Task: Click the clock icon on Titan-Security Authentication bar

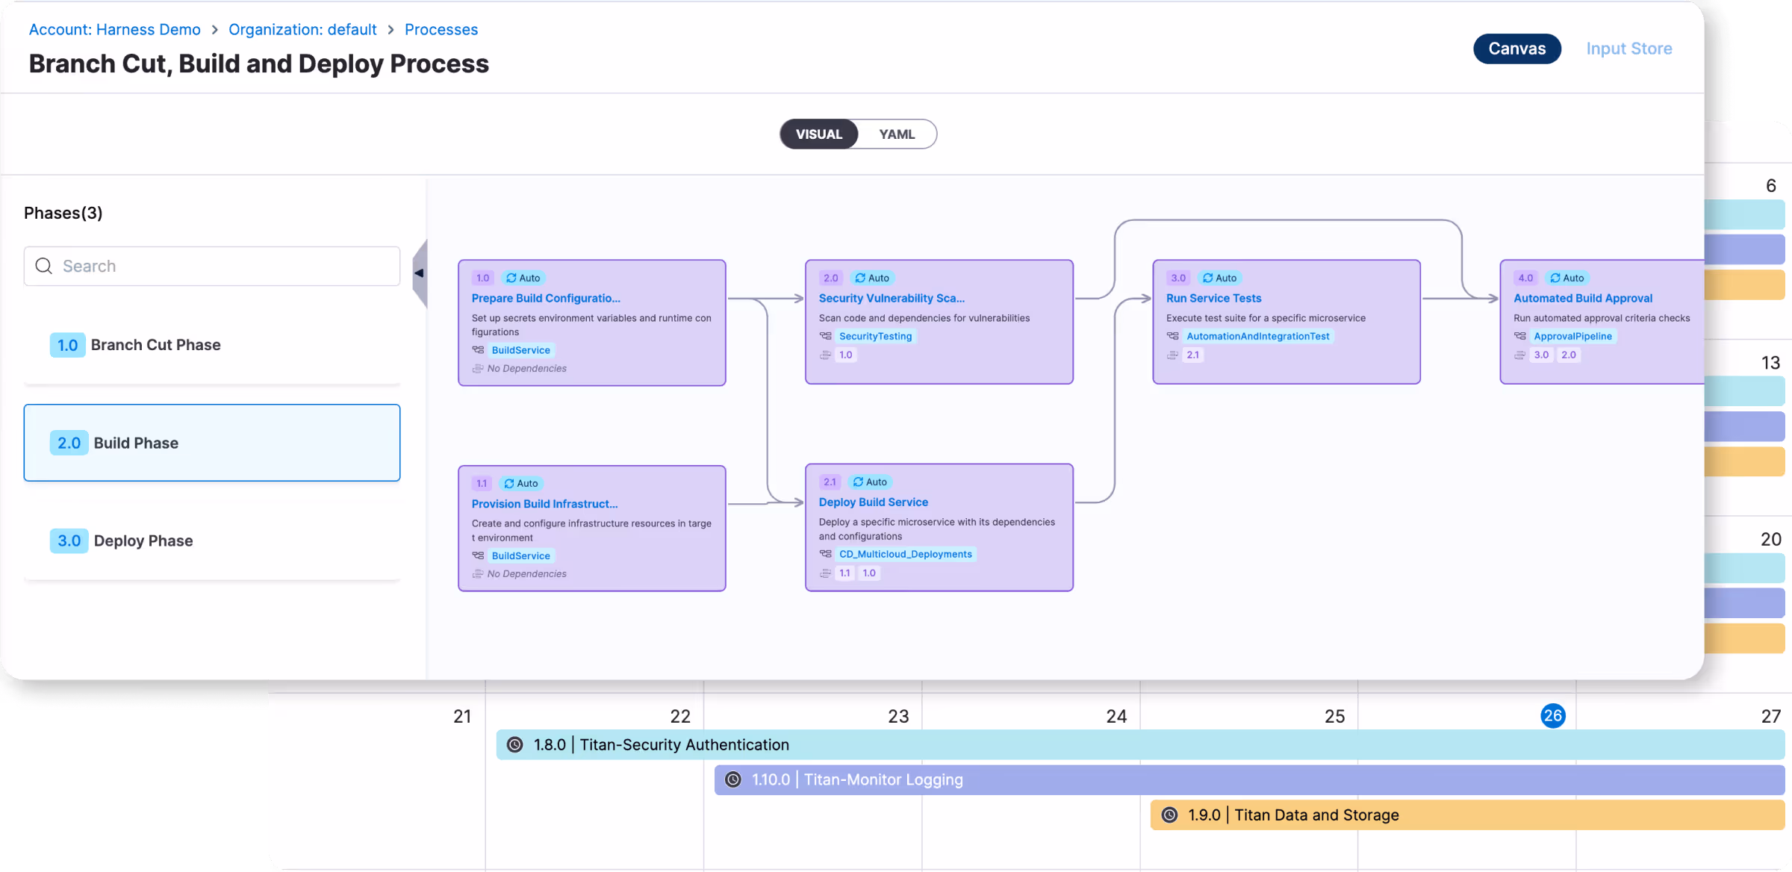Action: pos(514,744)
